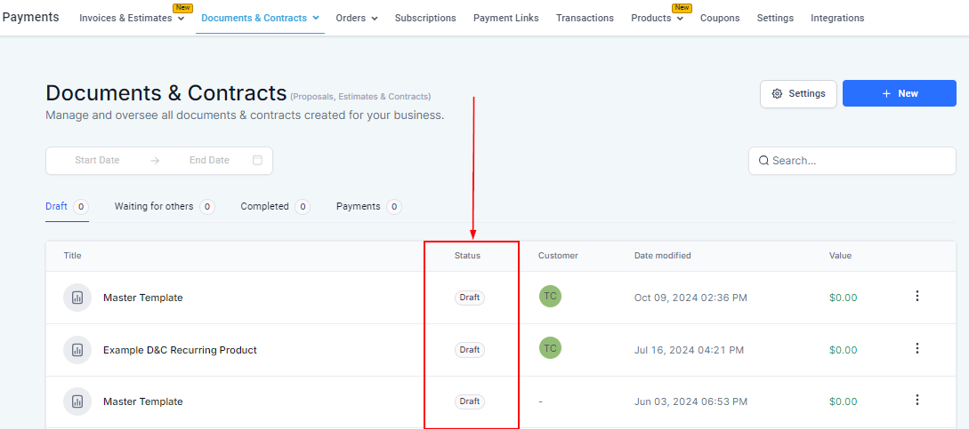969x429 pixels.
Task: Open the three-dot menu for Jun 03 Master Template
Action: pos(917,401)
